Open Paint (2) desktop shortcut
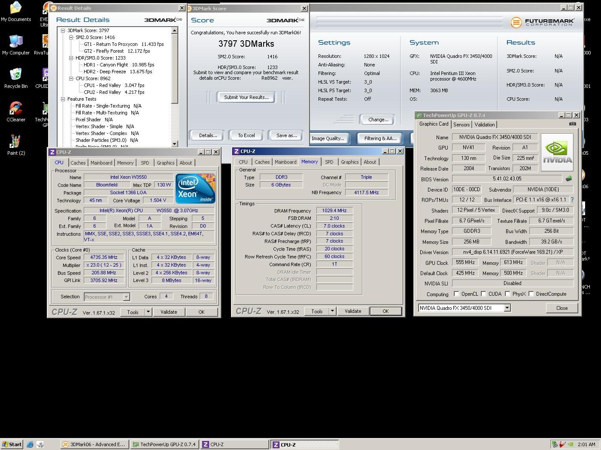The height and width of the screenshot is (450, 601). coord(16,145)
